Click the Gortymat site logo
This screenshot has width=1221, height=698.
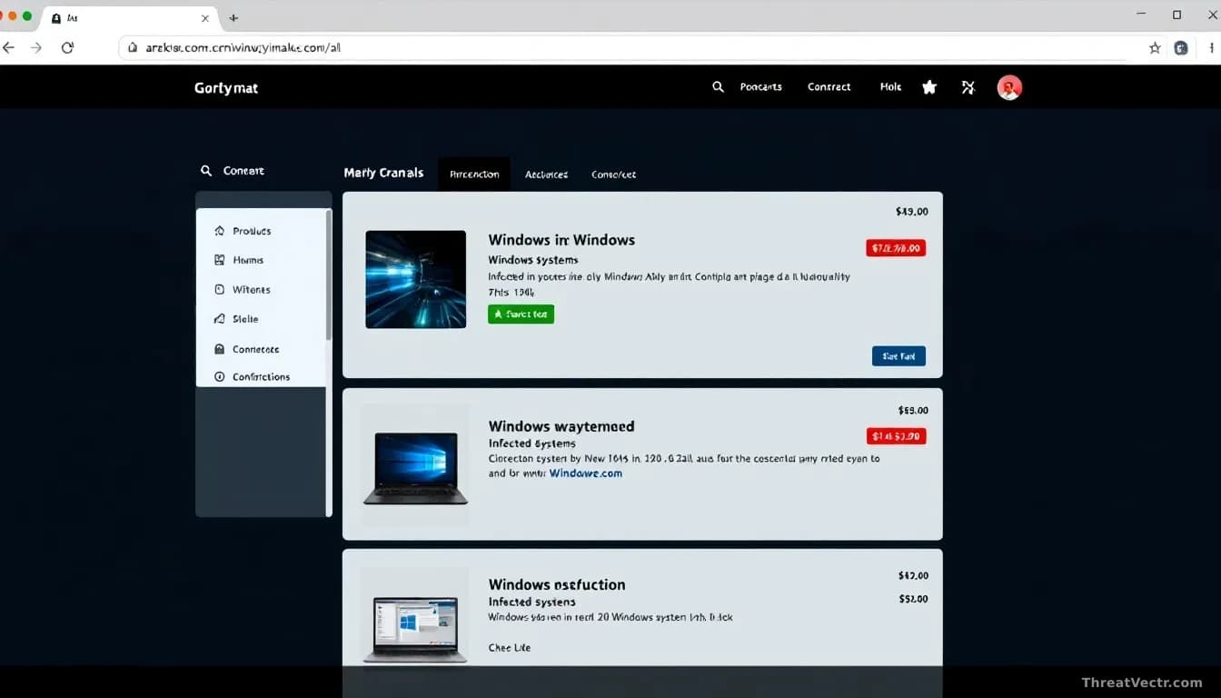pyautogui.click(x=226, y=88)
